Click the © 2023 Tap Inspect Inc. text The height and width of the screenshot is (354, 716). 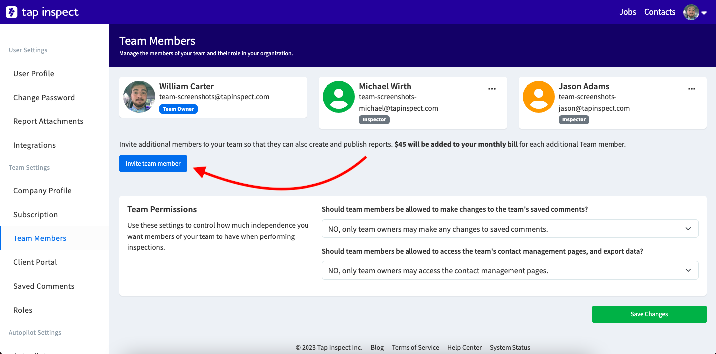329,348
